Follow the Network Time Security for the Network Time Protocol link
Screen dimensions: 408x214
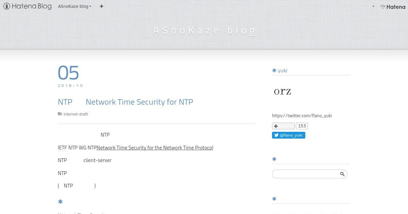point(155,148)
